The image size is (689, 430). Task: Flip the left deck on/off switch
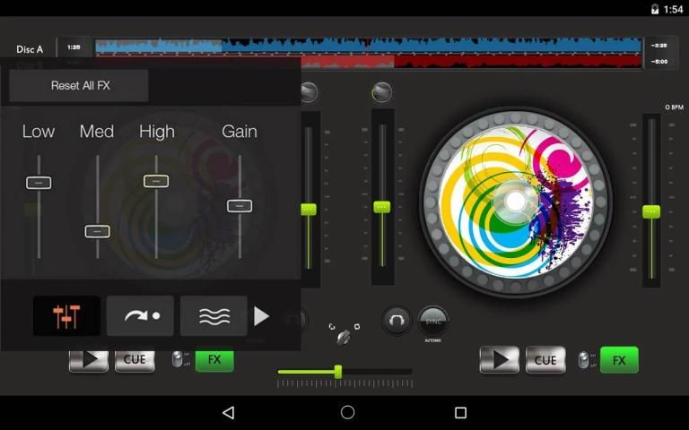click(x=178, y=360)
